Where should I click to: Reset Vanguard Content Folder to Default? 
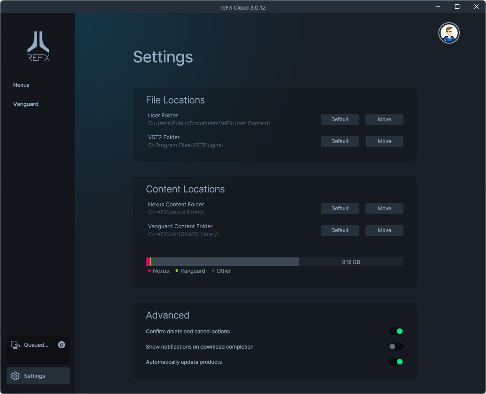tap(340, 230)
